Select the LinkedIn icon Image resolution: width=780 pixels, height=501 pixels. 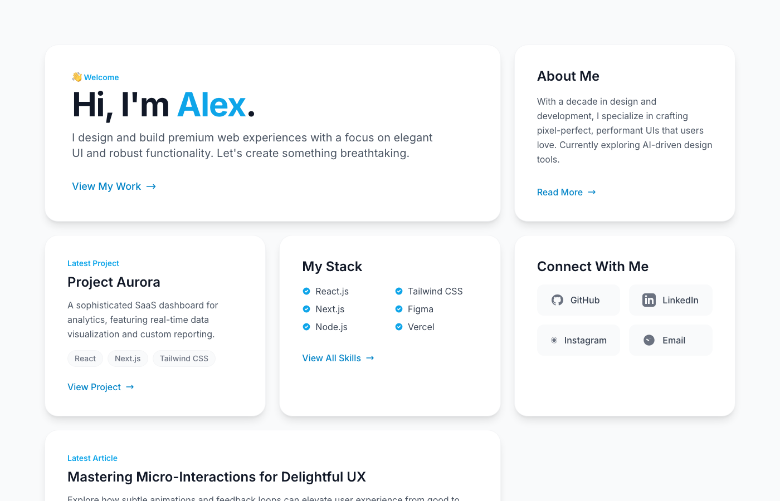pos(649,300)
